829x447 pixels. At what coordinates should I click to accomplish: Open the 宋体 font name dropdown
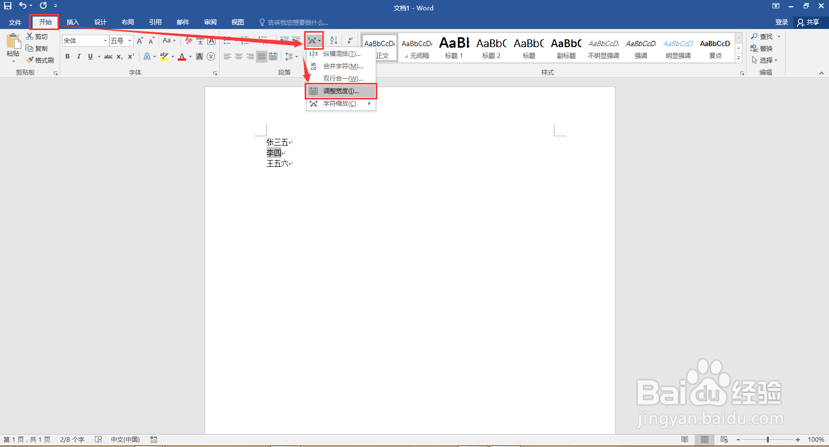point(106,41)
